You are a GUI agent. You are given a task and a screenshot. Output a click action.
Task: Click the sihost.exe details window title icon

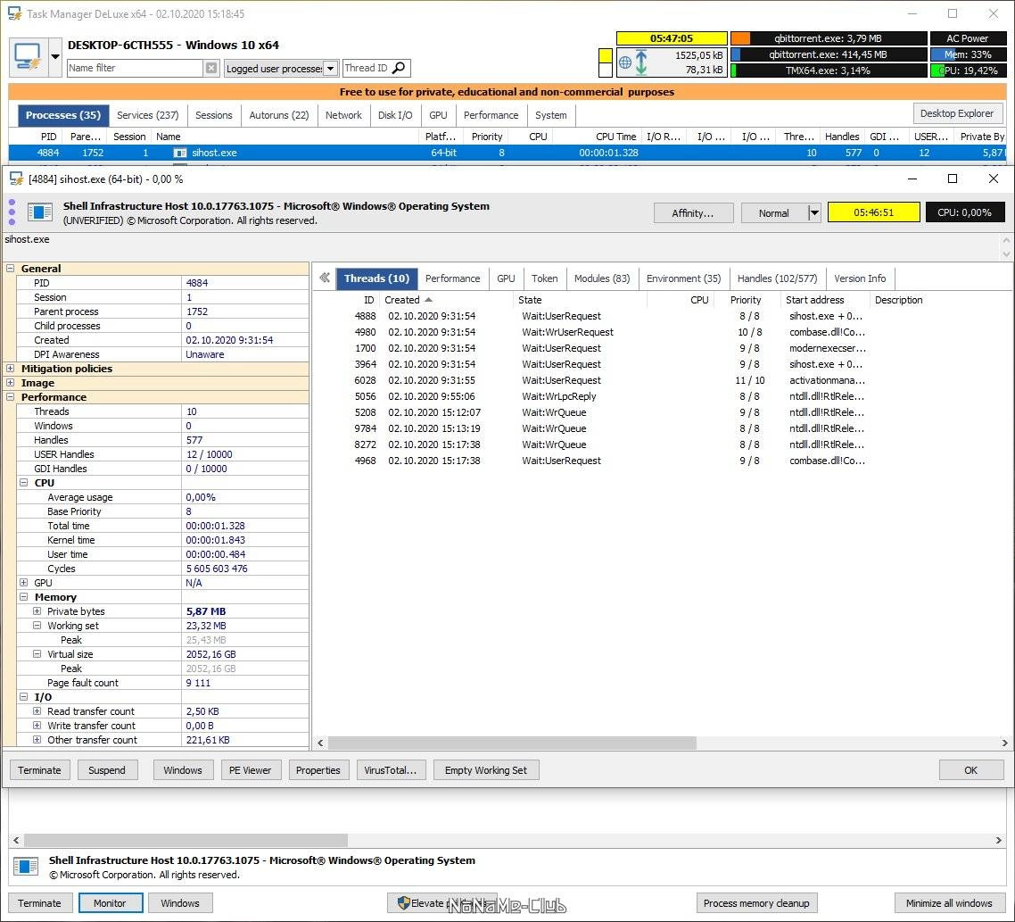[x=16, y=179]
